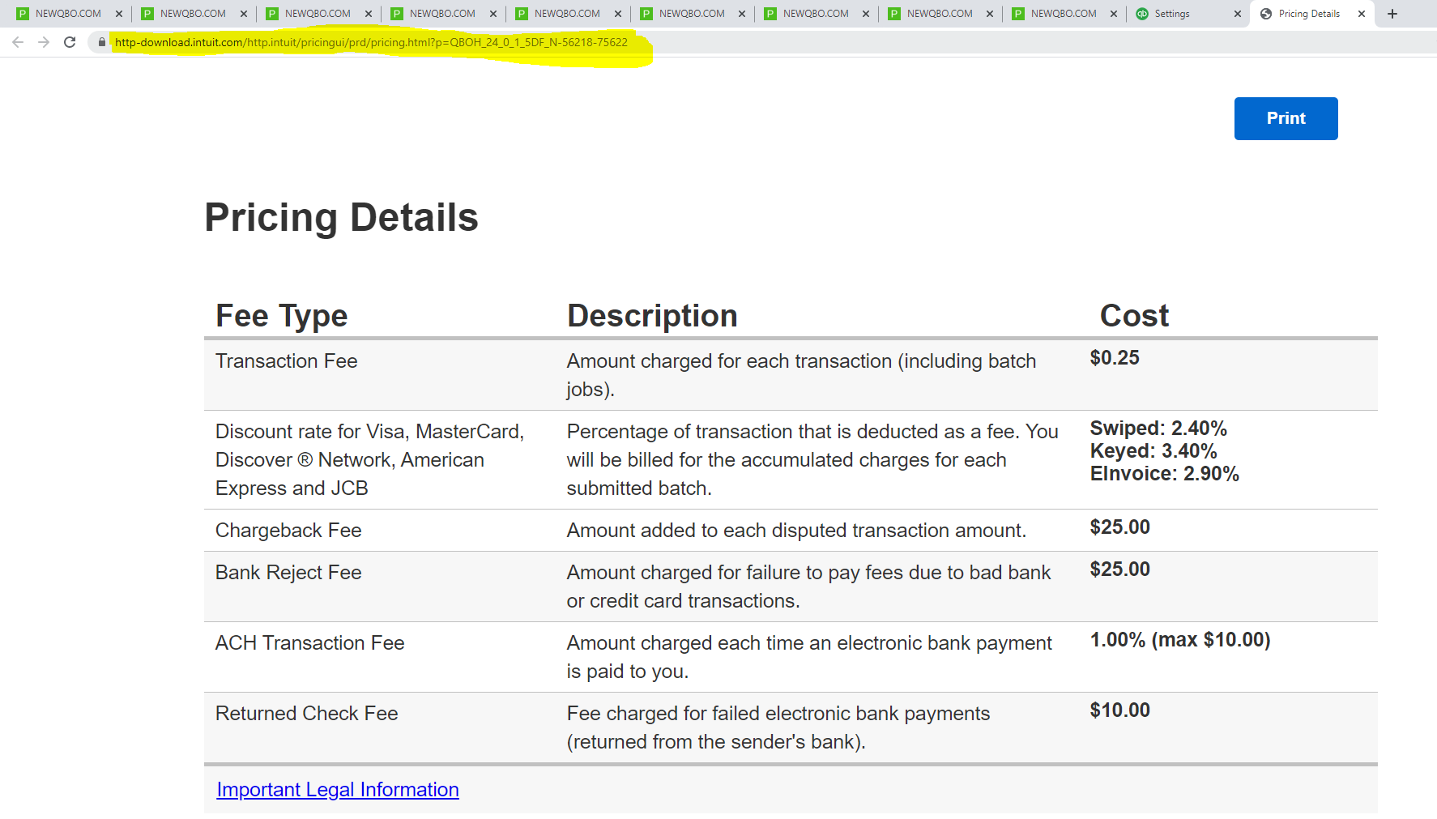Close the NEWQBO.COM tab beside Settings

pos(1114,14)
